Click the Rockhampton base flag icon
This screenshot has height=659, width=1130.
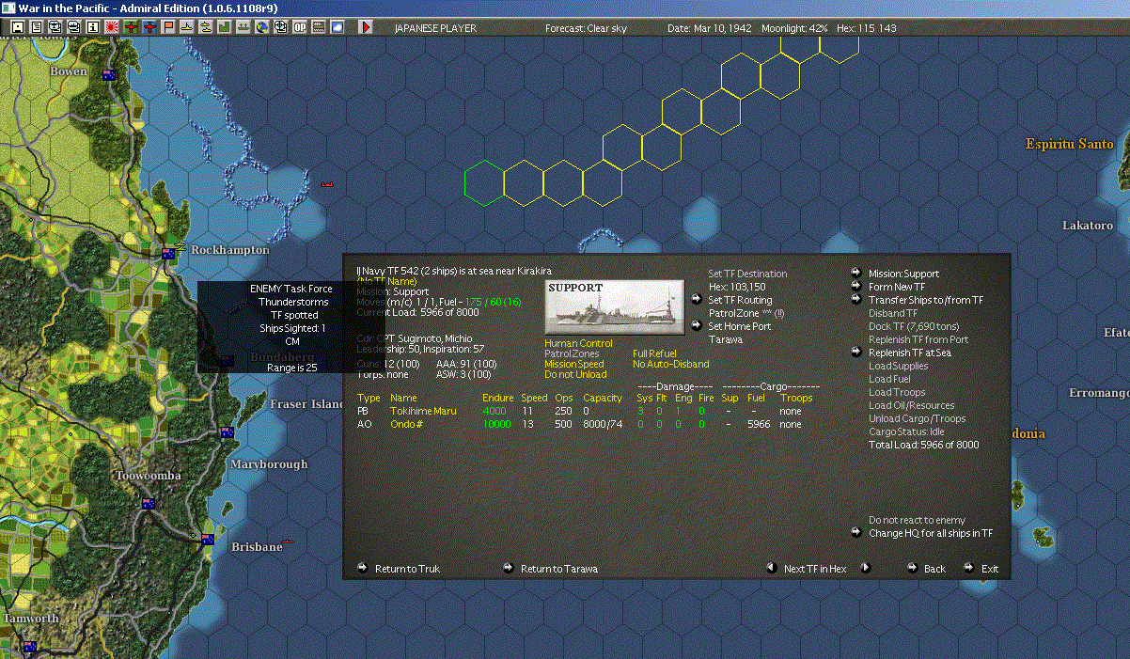pos(168,252)
